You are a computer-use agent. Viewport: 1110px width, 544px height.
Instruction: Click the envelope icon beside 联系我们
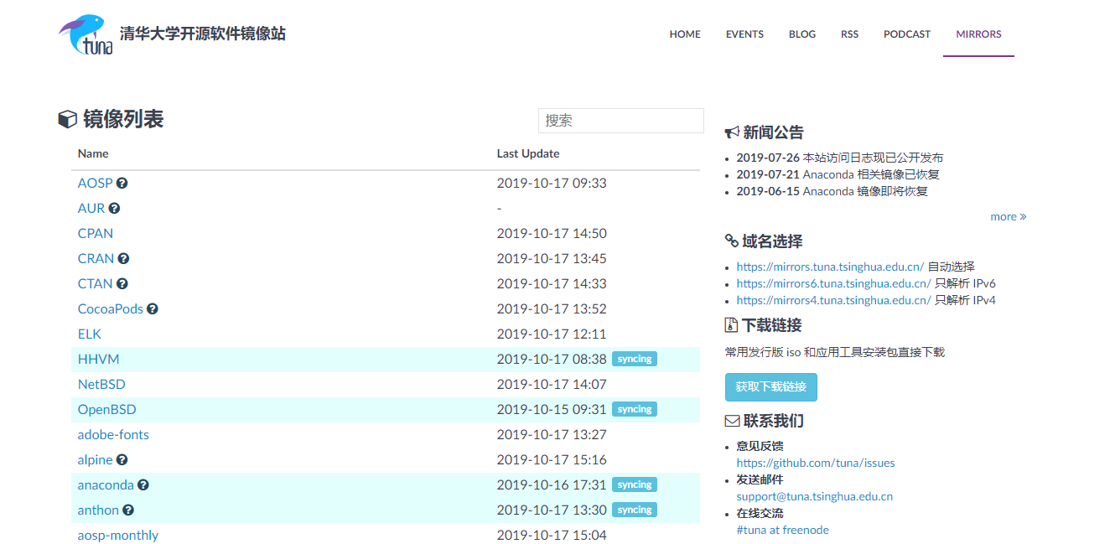732,421
